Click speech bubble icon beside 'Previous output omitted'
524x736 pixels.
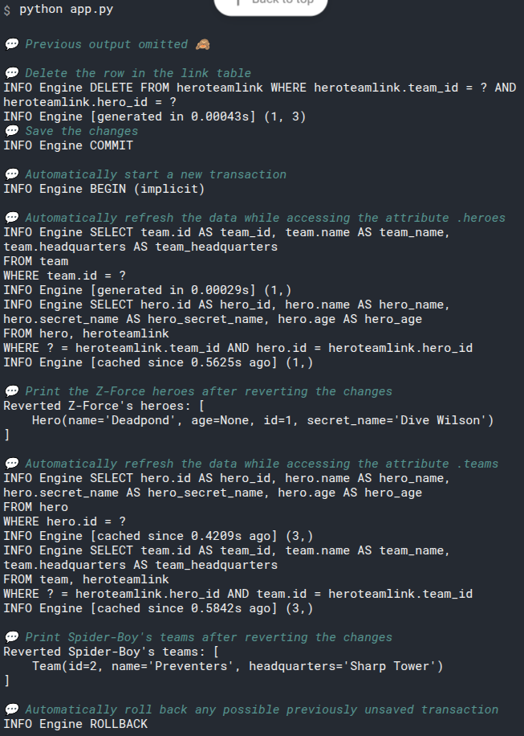tap(11, 44)
